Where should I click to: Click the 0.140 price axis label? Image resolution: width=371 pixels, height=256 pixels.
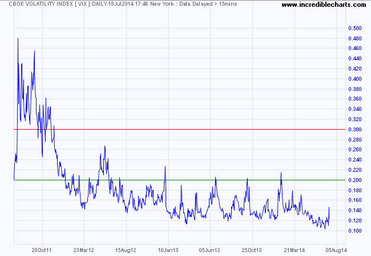pos(355,210)
